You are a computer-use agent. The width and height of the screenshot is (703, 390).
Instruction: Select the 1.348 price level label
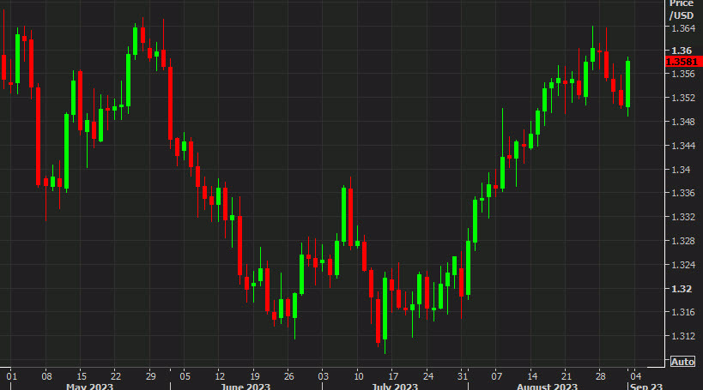tap(683, 122)
